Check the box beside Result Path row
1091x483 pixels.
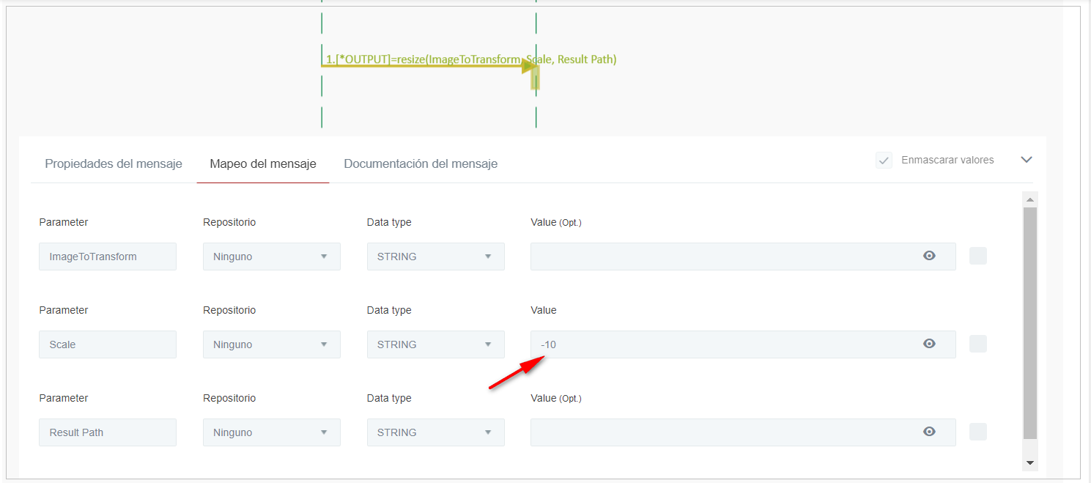click(x=977, y=432)
